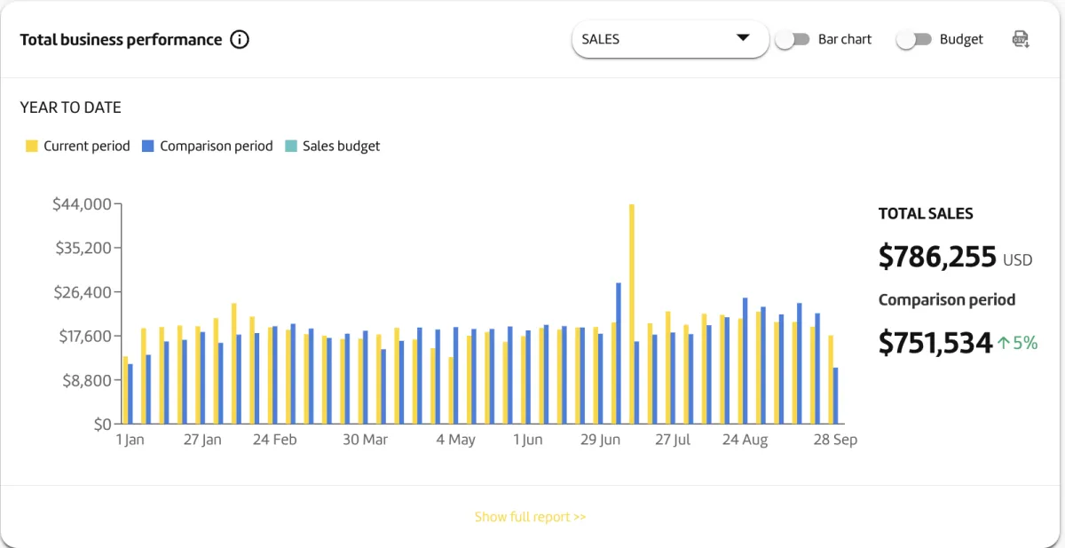Click the $751,534 comparison period figure
This screenshot has width=1065, height=548.
pyautogui.click(x=935, y=342)
